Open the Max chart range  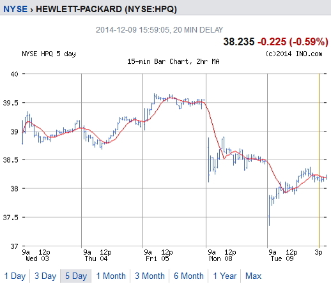[x=253, y=276]
